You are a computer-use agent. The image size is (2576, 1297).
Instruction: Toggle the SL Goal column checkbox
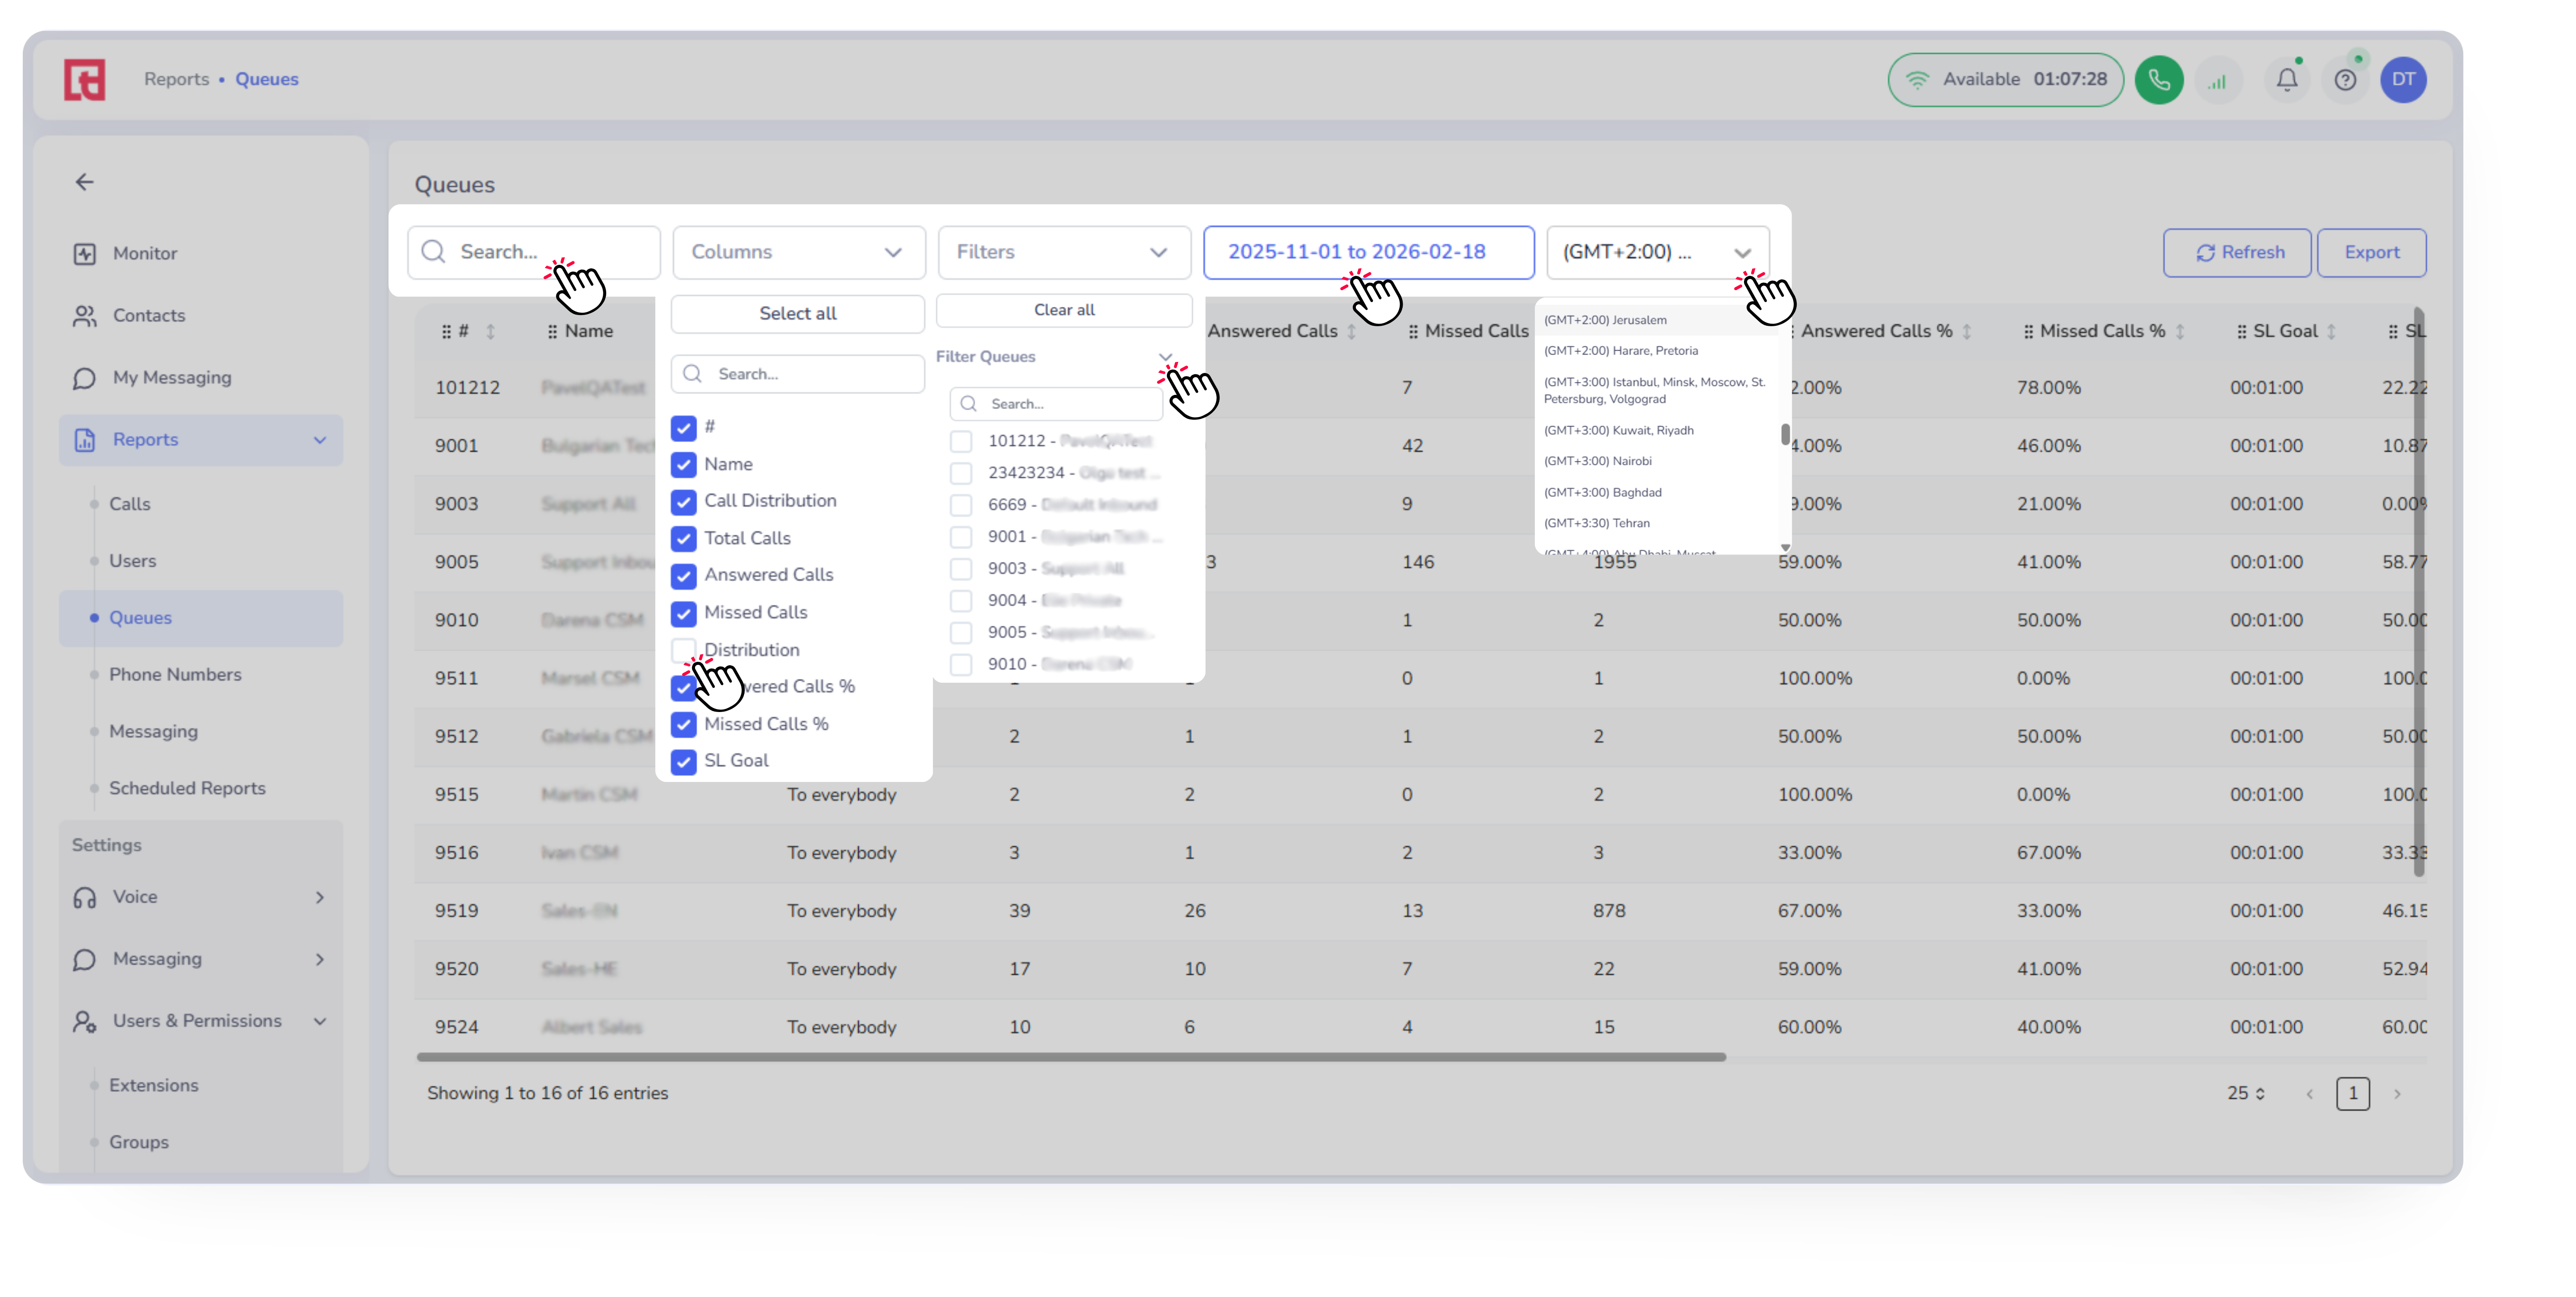point(684,761)
